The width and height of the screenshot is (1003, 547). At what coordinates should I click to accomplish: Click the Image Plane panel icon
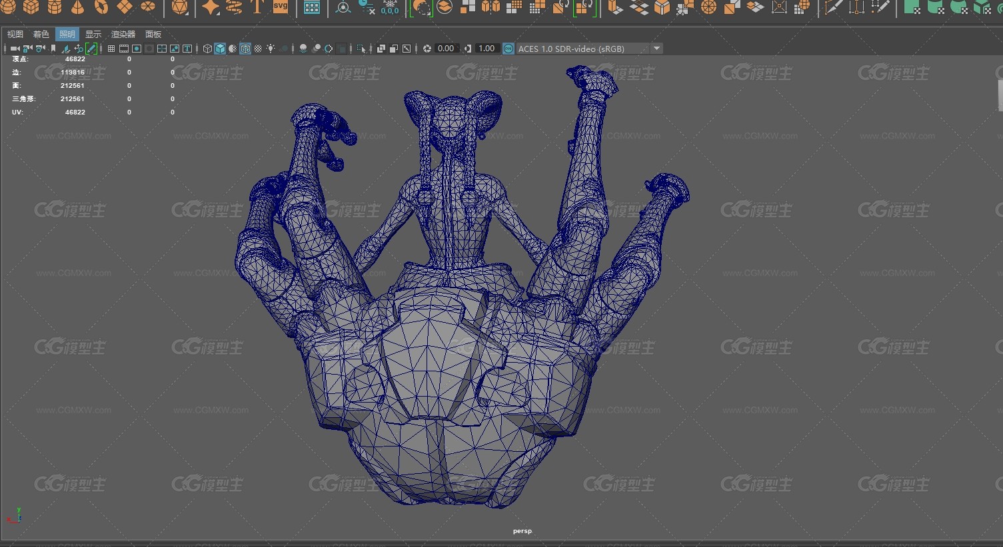(x=66, y=49)
